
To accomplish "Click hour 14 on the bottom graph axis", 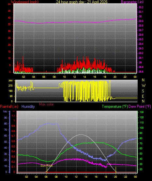I will tap(86, 177).
